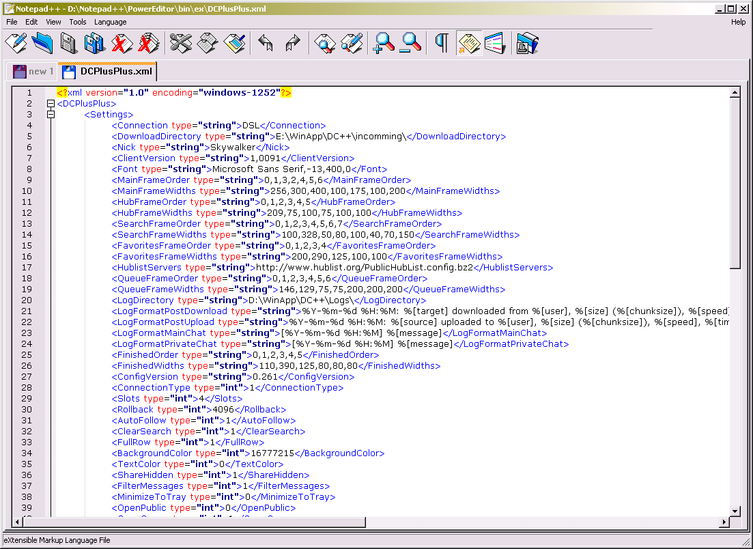
Task: Click the vertical scrollbar down arrow
Action: 735,511
